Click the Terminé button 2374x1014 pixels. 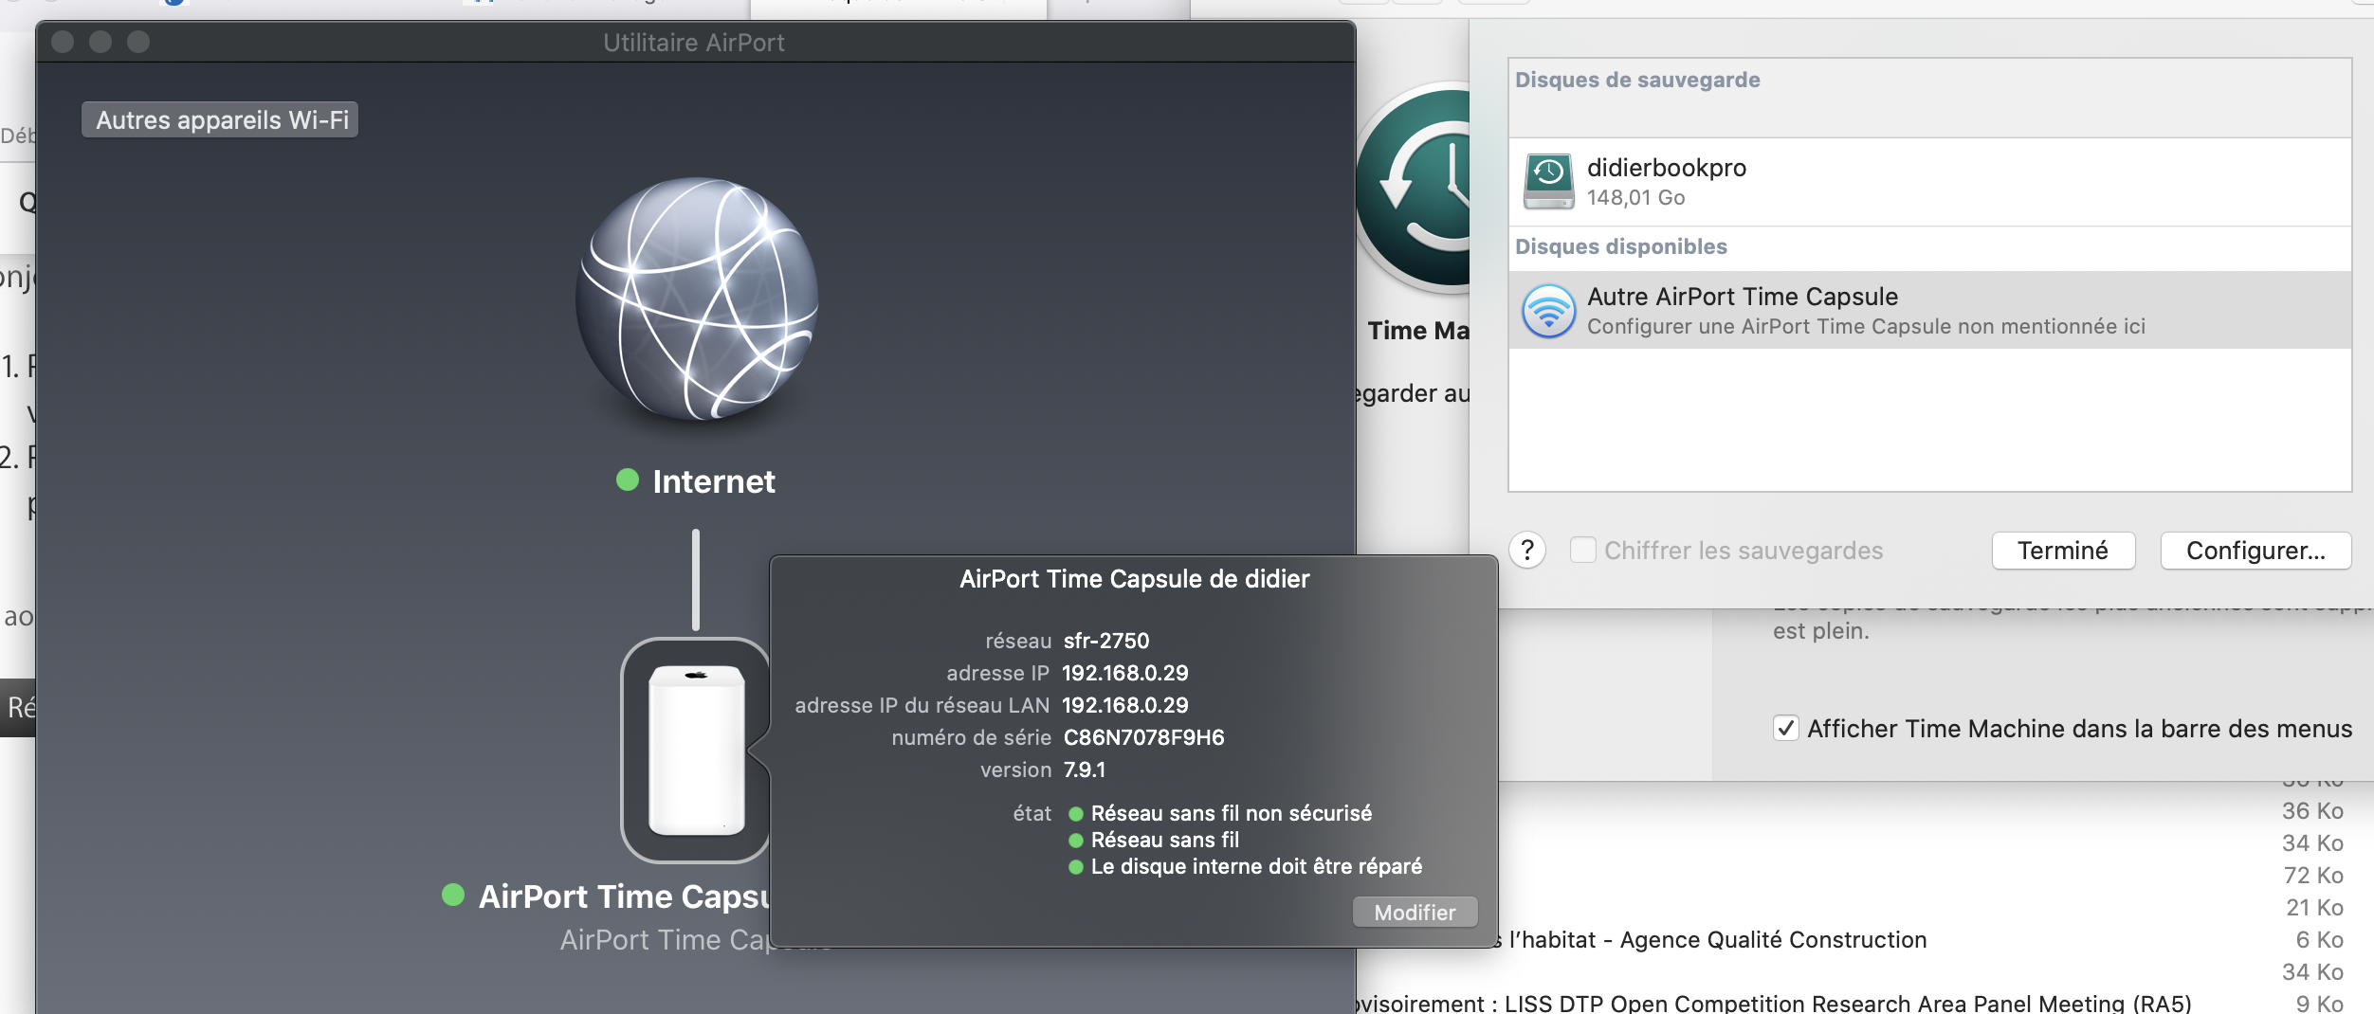point(2063,551)
